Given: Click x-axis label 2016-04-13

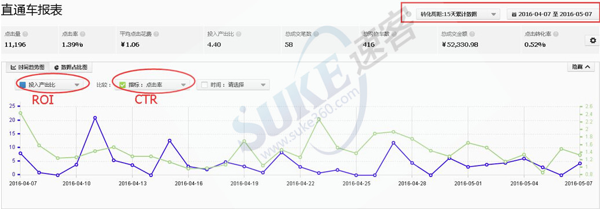Looking at the screenshot, I should 132,184.
